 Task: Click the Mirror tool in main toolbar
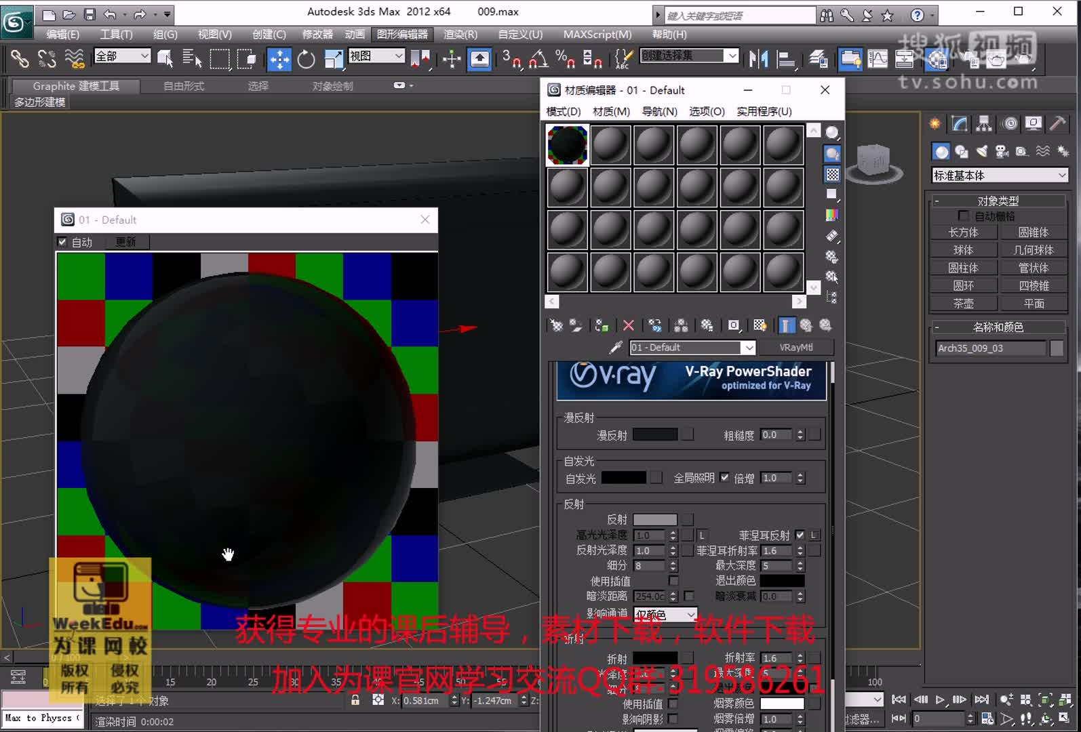click(x=758, y=60)
